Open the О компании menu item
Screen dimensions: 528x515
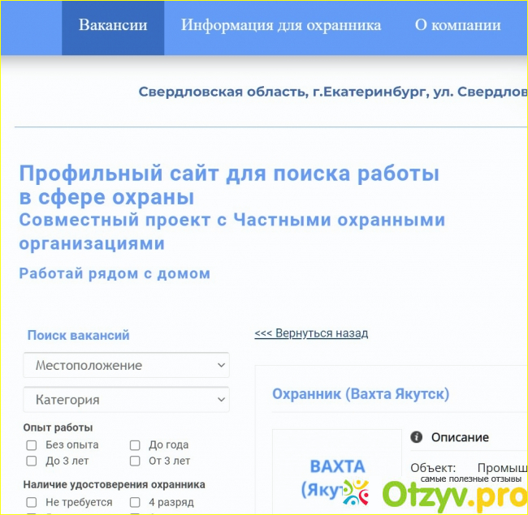(x=457, y=25)
